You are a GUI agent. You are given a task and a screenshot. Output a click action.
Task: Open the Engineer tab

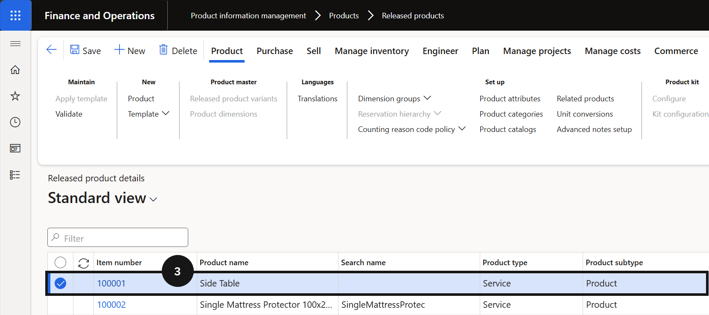(441, 51)
